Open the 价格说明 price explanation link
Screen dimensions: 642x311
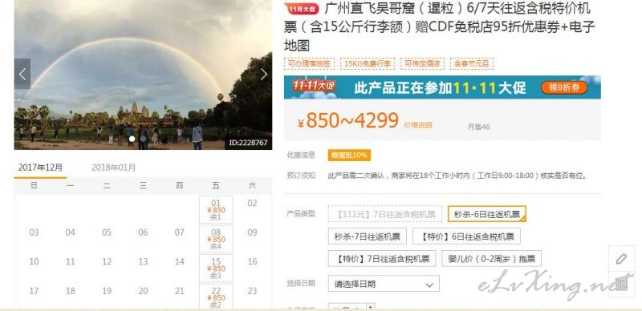pyautogui.click(x=418, y=125)
